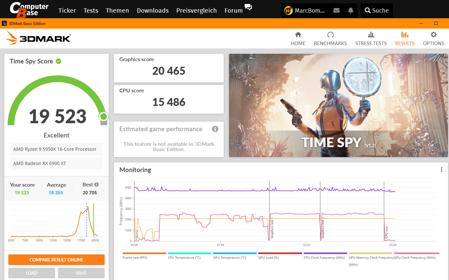Open OPTIONS gear icon
This screenshot has width=449, height=280.
coord(433,35)
